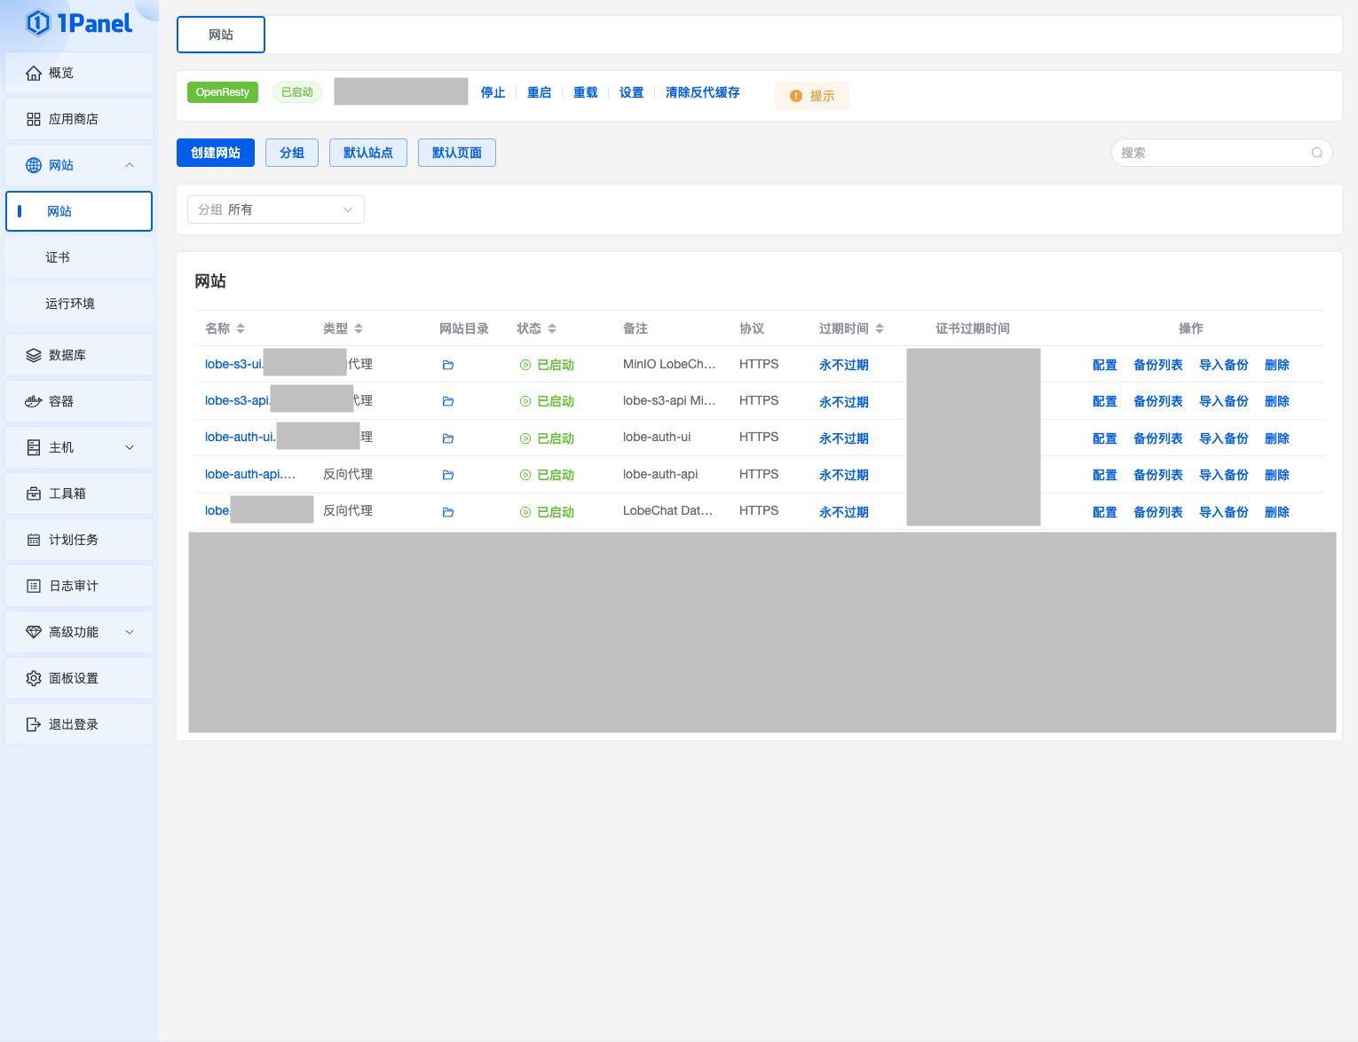Open 面板设置 gear icon
1358x1042 pixels.
34,678
